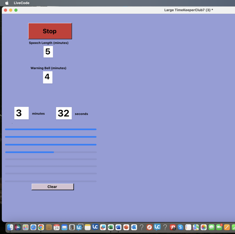Open Messages from the dock
The image size is (235, 234).
tap(211, 227)
